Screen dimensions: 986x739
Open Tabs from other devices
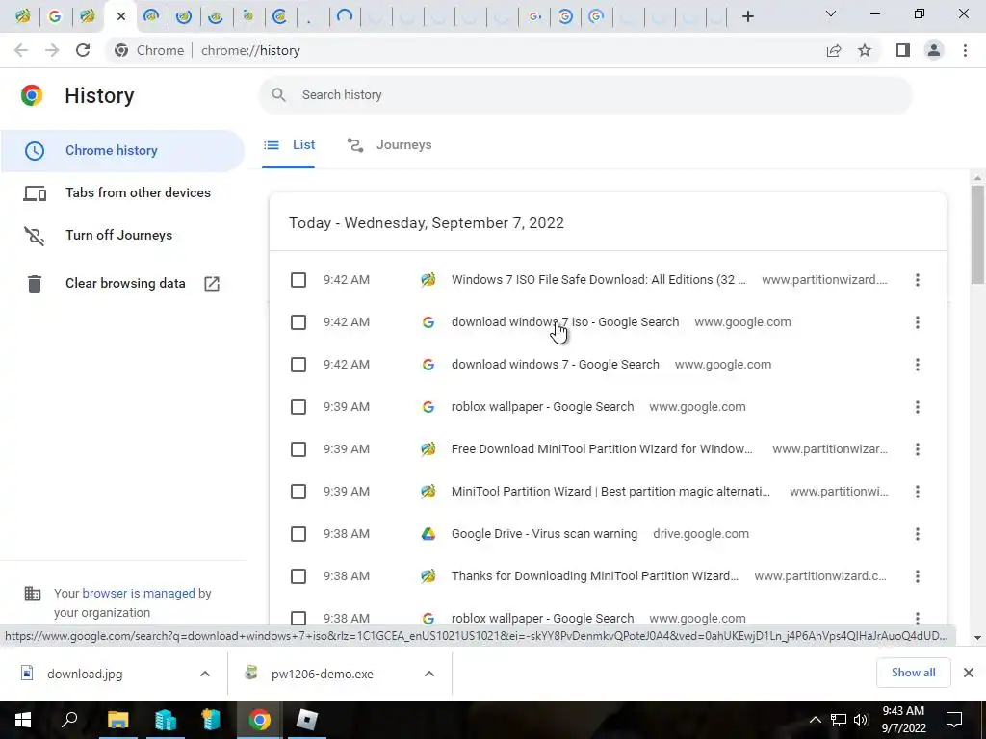tap(122, 192)
